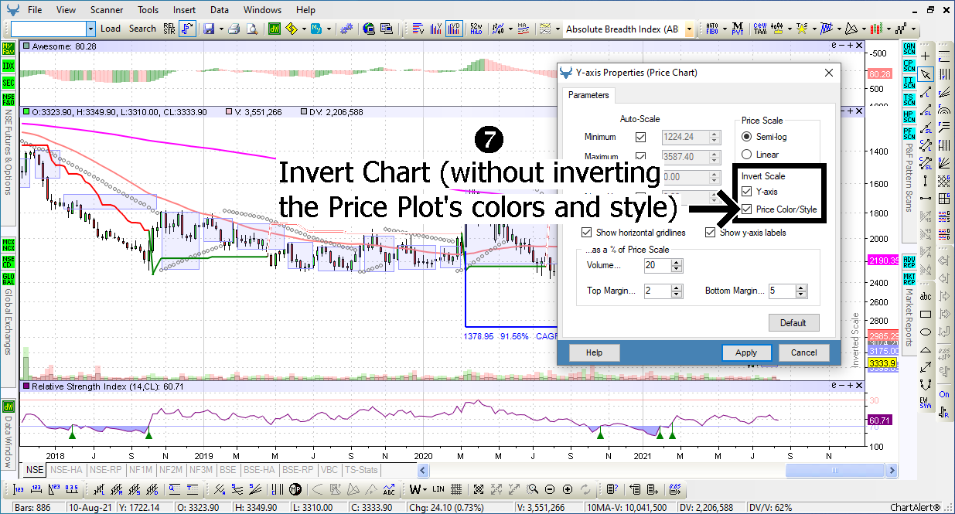Open the symbol combo box dropdown arrow
Viewport: 955px width, 514px height.
(90, 29)
